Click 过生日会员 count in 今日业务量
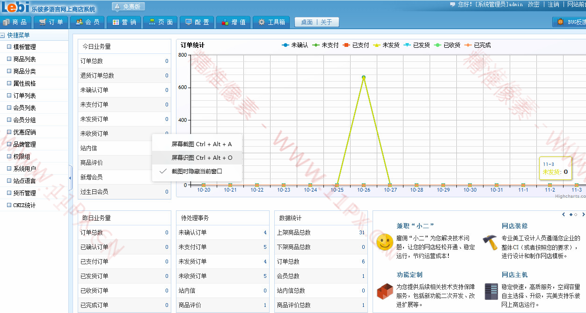Image resolution: width=586 pixels, height=313 pixels. click(167, 192)
